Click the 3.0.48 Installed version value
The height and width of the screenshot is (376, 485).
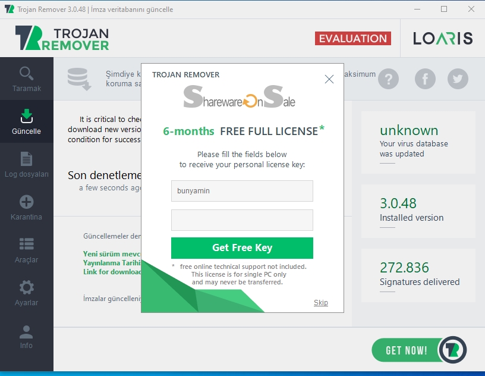click(398, 203)
